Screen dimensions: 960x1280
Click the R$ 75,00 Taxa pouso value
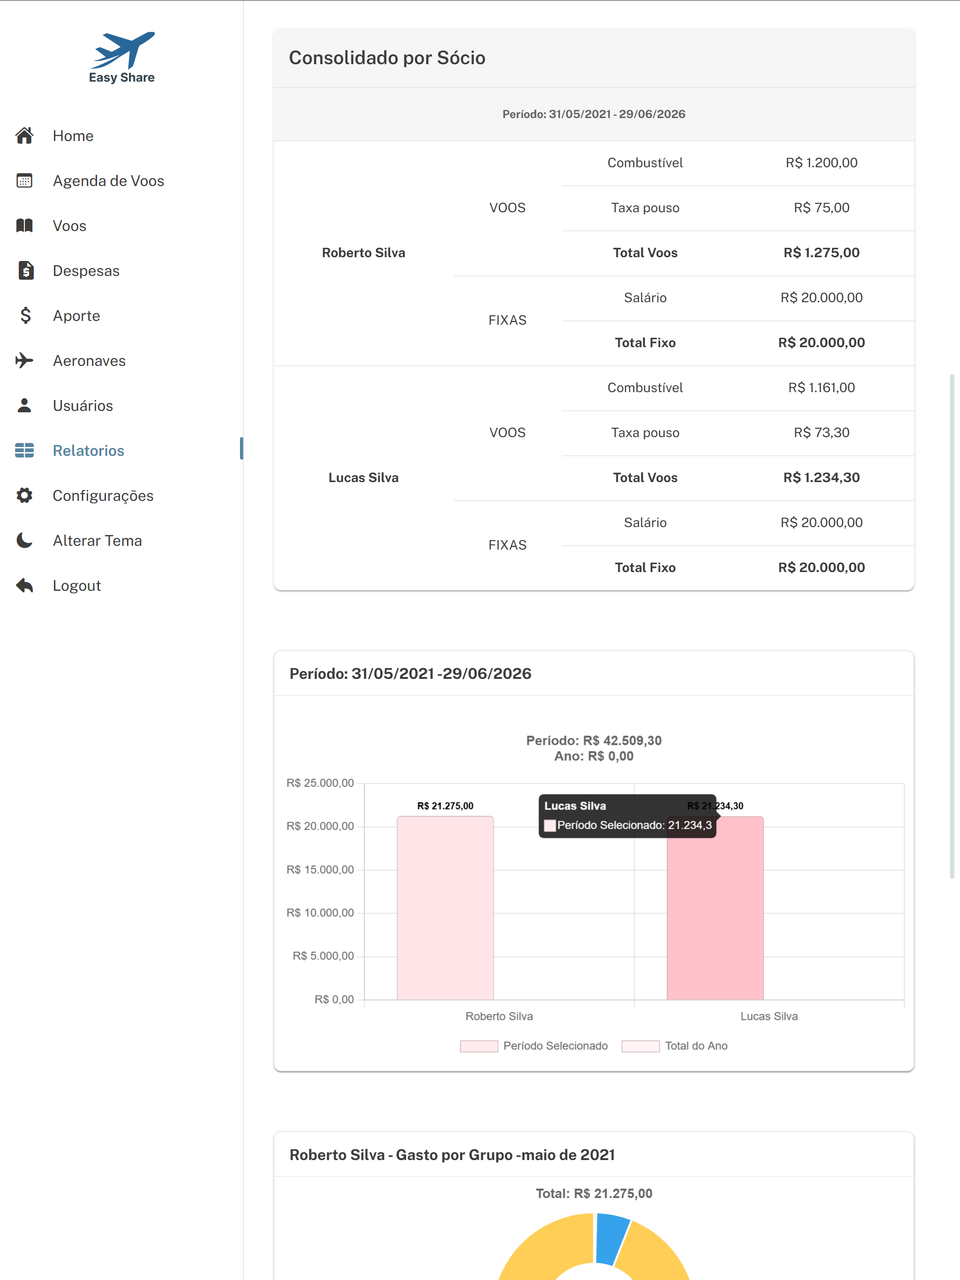click(821, 208)
